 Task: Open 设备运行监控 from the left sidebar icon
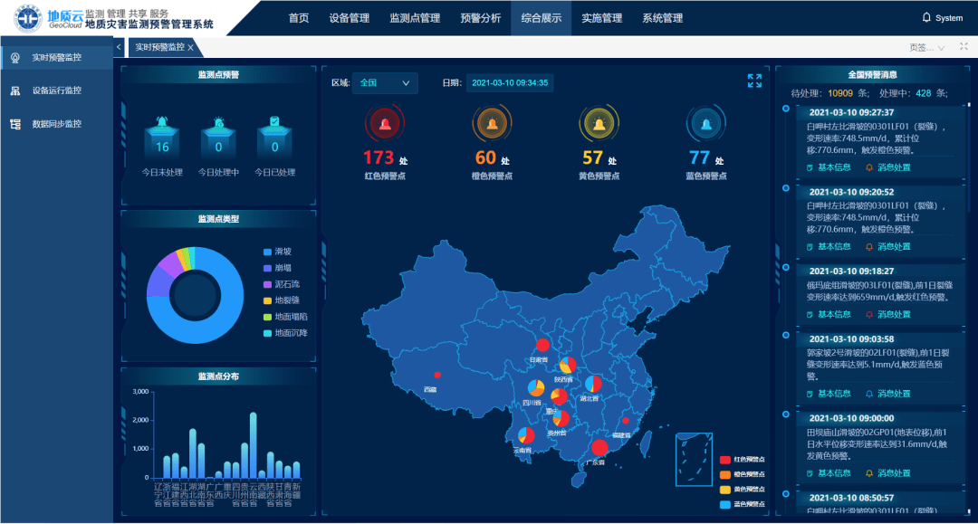click(x=13, y=90)
